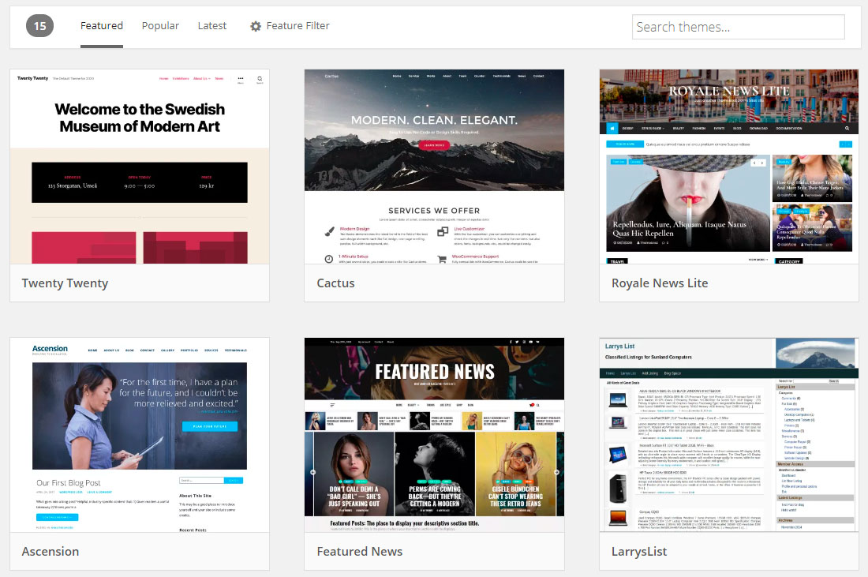868x577 pixels.
Task: Select the LarrysList theme screenshot
Action: coord(728,434)
